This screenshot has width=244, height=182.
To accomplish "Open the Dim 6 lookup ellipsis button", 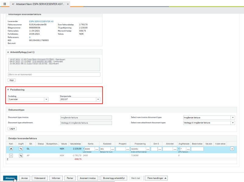I will click(x=160, y=149).
